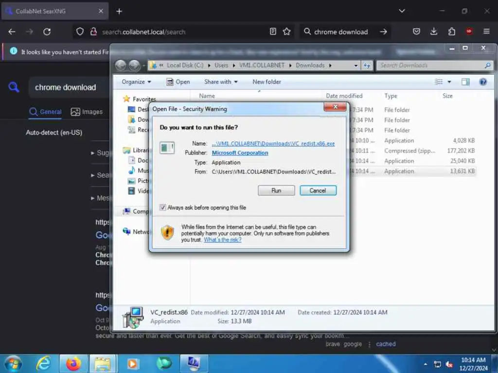Select the Images search tab

(x=87, y=112)
